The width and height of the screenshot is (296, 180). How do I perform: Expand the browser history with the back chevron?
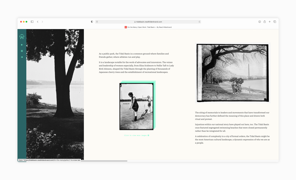tap(38, 22)
